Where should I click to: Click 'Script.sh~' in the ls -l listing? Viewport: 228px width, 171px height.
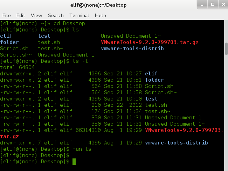click(161, 92)
